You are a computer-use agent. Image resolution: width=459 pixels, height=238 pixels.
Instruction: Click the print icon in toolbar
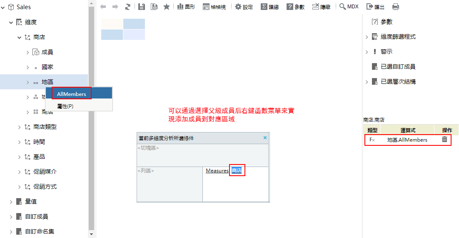[x=396, y=7]
